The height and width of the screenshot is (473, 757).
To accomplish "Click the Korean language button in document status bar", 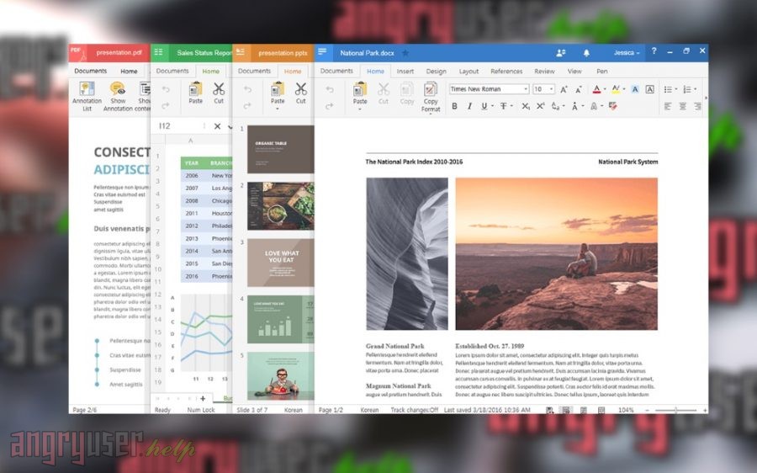I will 369,410.
